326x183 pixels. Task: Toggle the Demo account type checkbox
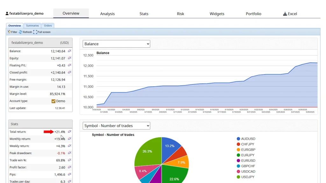coord(53,101)
